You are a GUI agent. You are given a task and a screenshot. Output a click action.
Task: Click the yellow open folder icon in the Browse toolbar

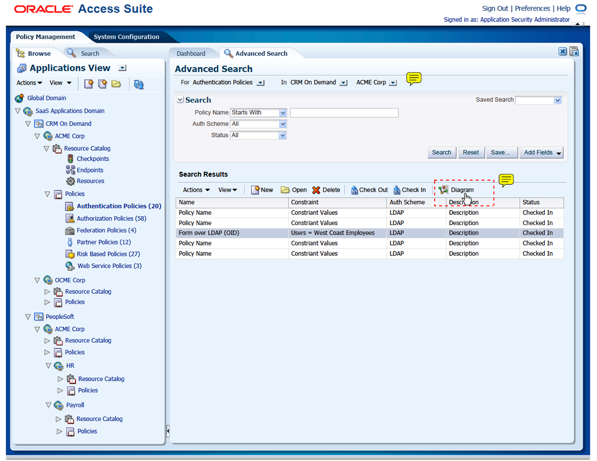(116, 84)
